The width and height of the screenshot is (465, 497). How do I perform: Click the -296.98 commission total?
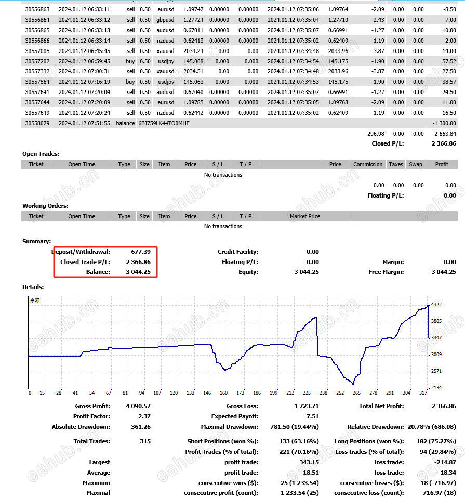pyautogui.click(x=375, y=134)
